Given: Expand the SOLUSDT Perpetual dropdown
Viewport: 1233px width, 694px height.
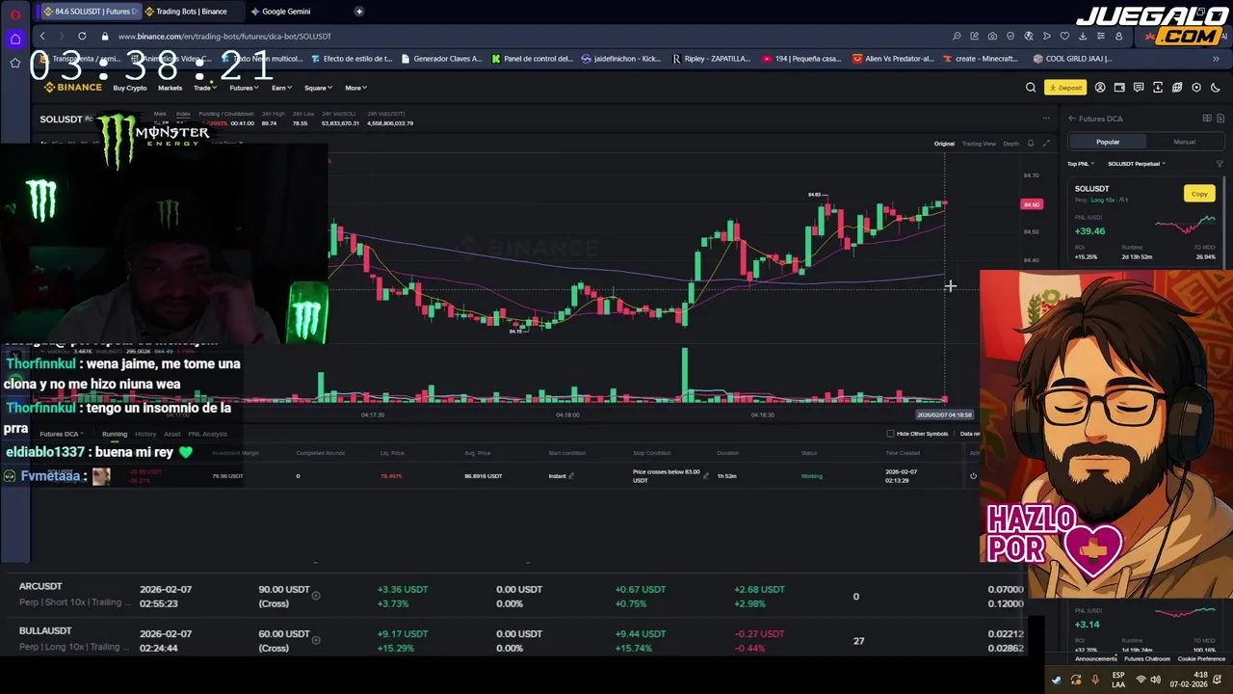Looking at the screenshot, I should tap(1137, 164).
